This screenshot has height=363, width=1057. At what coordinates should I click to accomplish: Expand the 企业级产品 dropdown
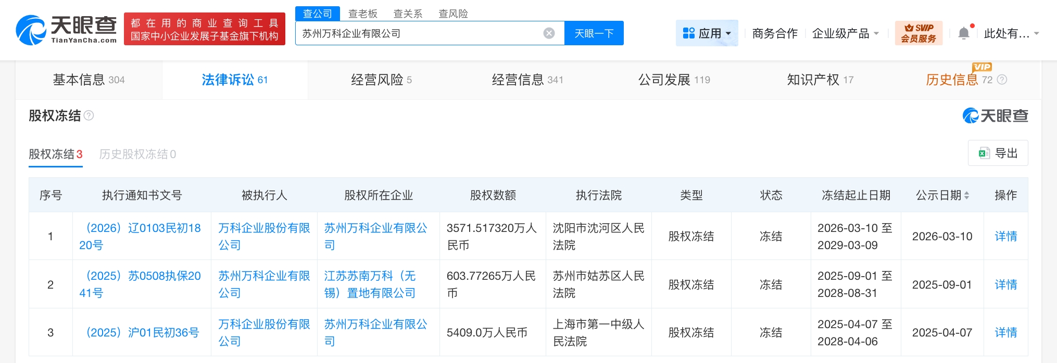point(845,33)
